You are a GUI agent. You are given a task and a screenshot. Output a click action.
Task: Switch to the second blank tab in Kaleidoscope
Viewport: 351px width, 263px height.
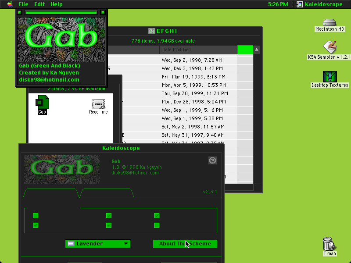107,193
